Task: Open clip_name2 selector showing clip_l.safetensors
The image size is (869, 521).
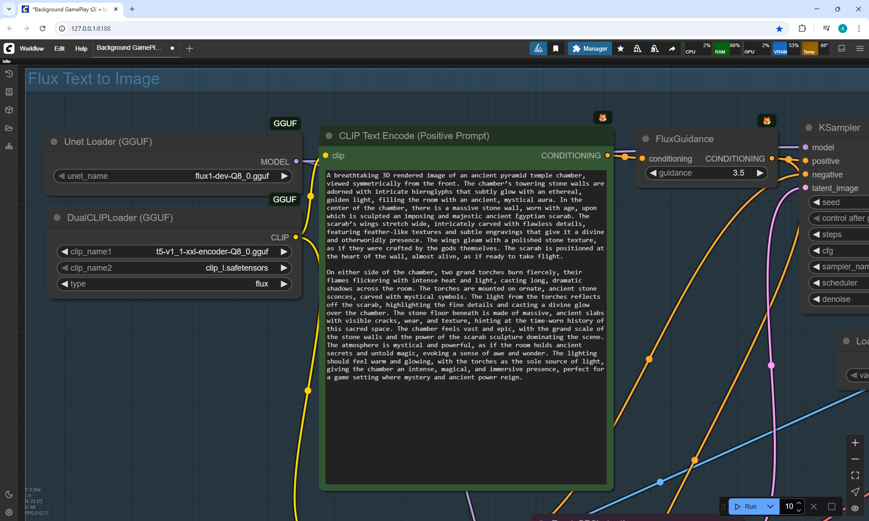Action: point(236,268)
